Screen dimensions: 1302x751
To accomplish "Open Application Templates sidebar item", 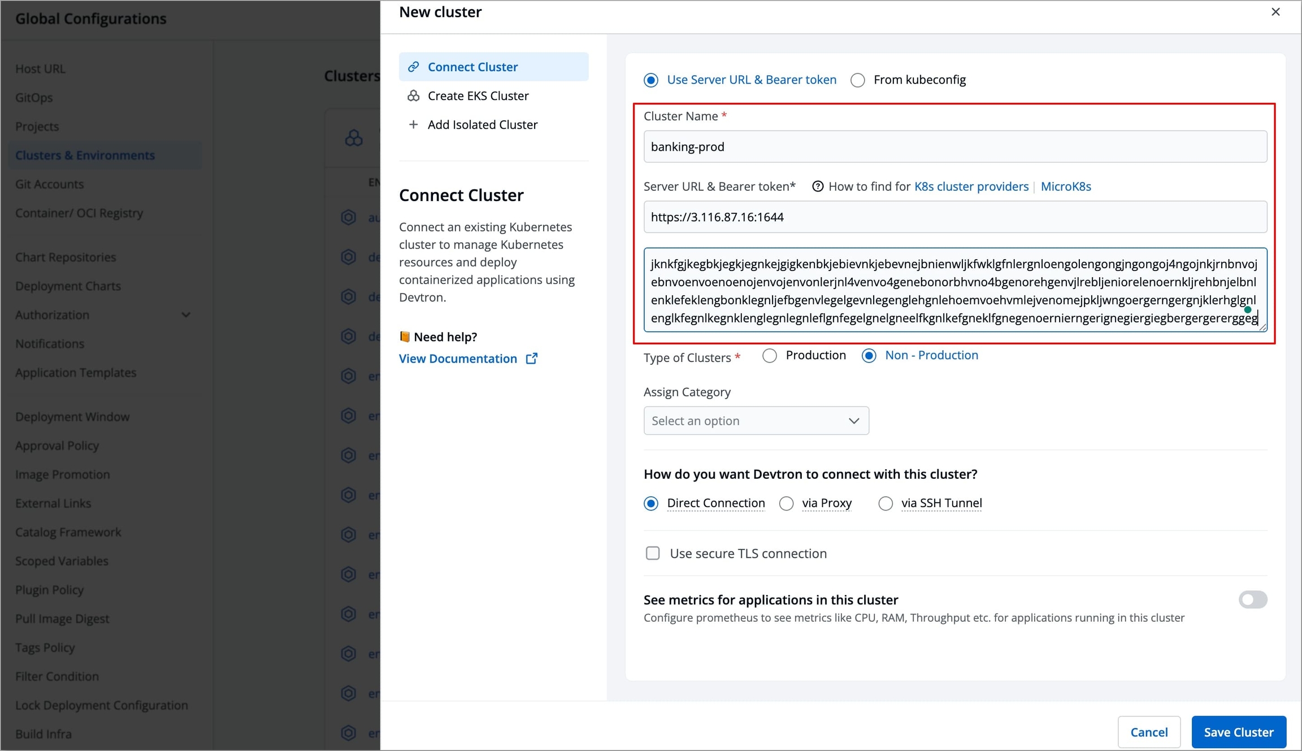I will click(x=76, y=372).
